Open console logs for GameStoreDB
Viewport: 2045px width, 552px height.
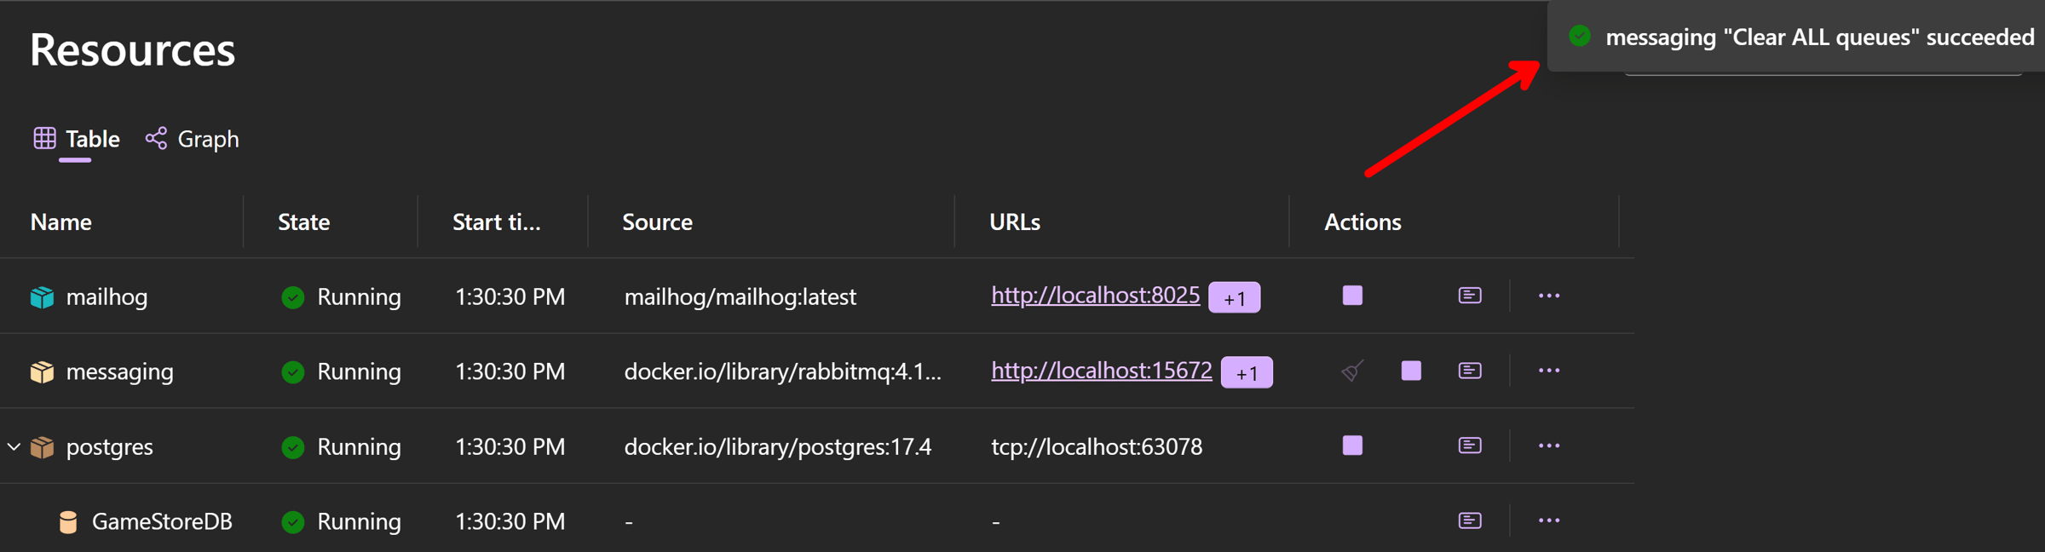1470,520
